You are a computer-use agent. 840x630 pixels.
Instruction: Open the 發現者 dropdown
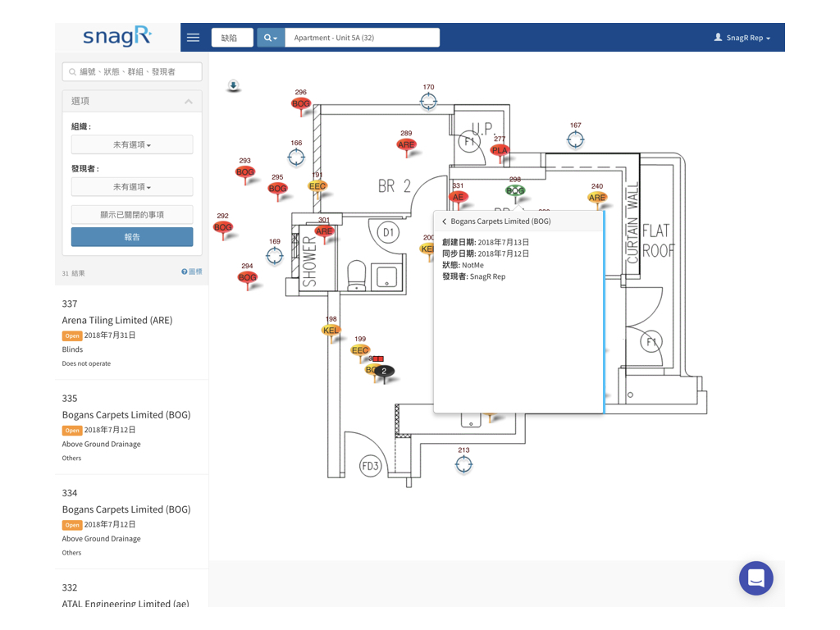point(132,187)
